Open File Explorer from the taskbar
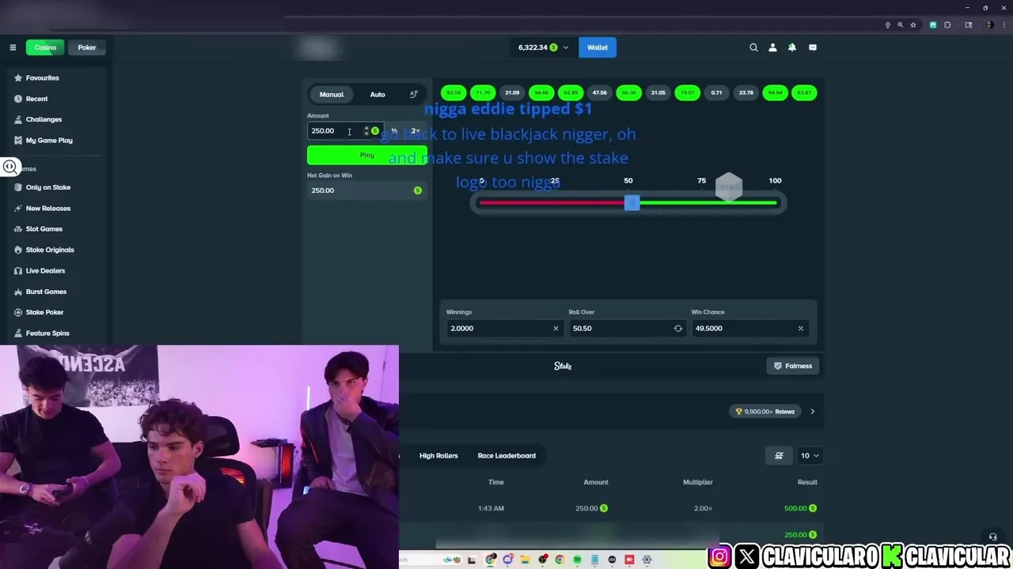The height and width of the screenshot is (569, 1013). (x=525, y=560)
